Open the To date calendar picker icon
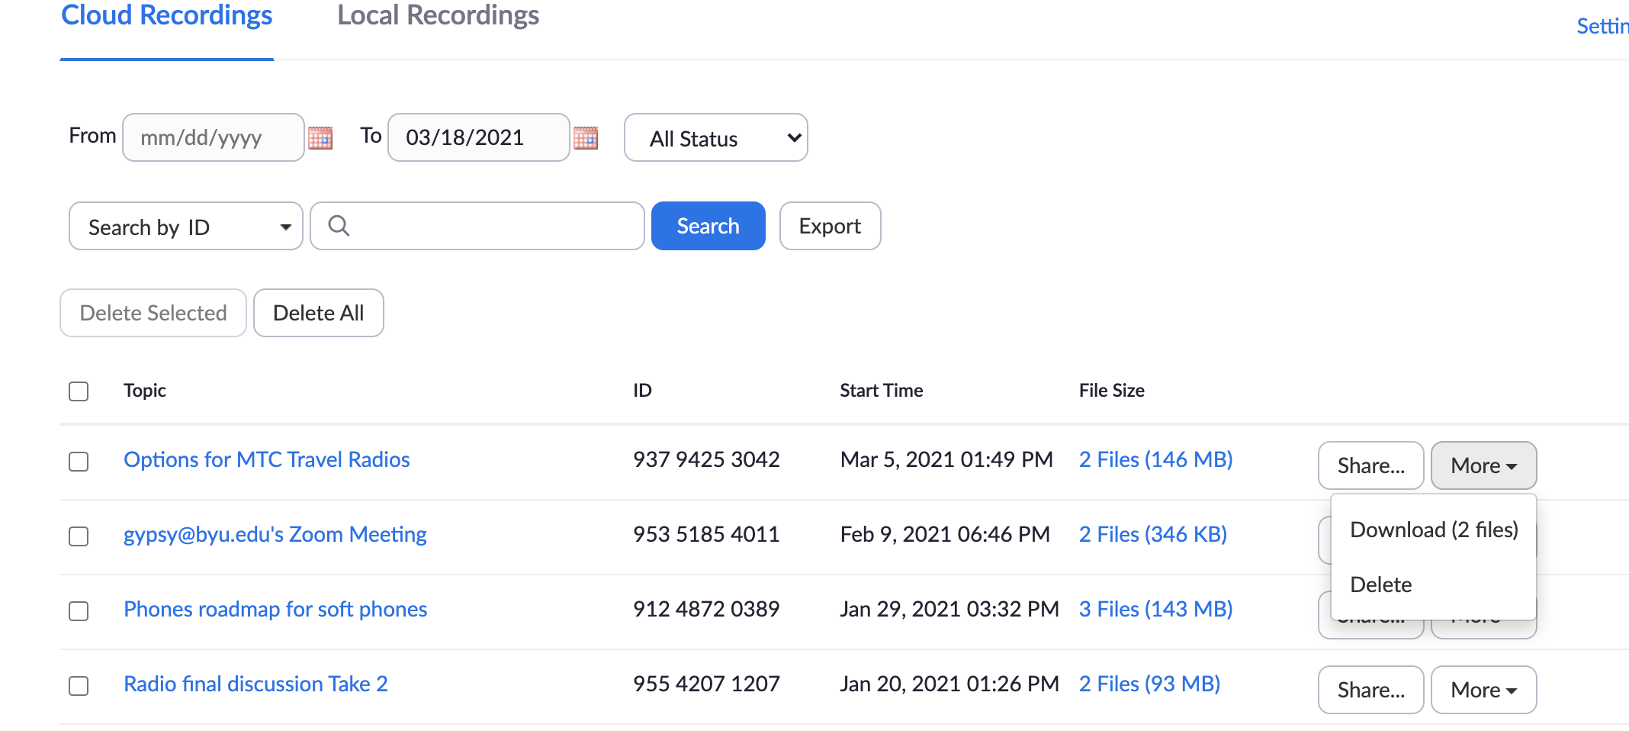The height and width of the screenshot is (731, 1629). coord(586,138)
